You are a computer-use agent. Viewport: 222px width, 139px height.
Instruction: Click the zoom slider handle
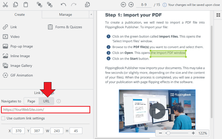pyautogui.click(x=168, y=133)
